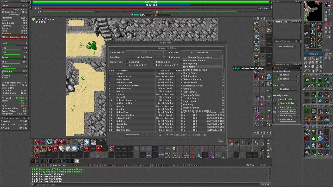333x187 pixels.
Task: Click the blue mana bar at top
Action: click(151, 5)
